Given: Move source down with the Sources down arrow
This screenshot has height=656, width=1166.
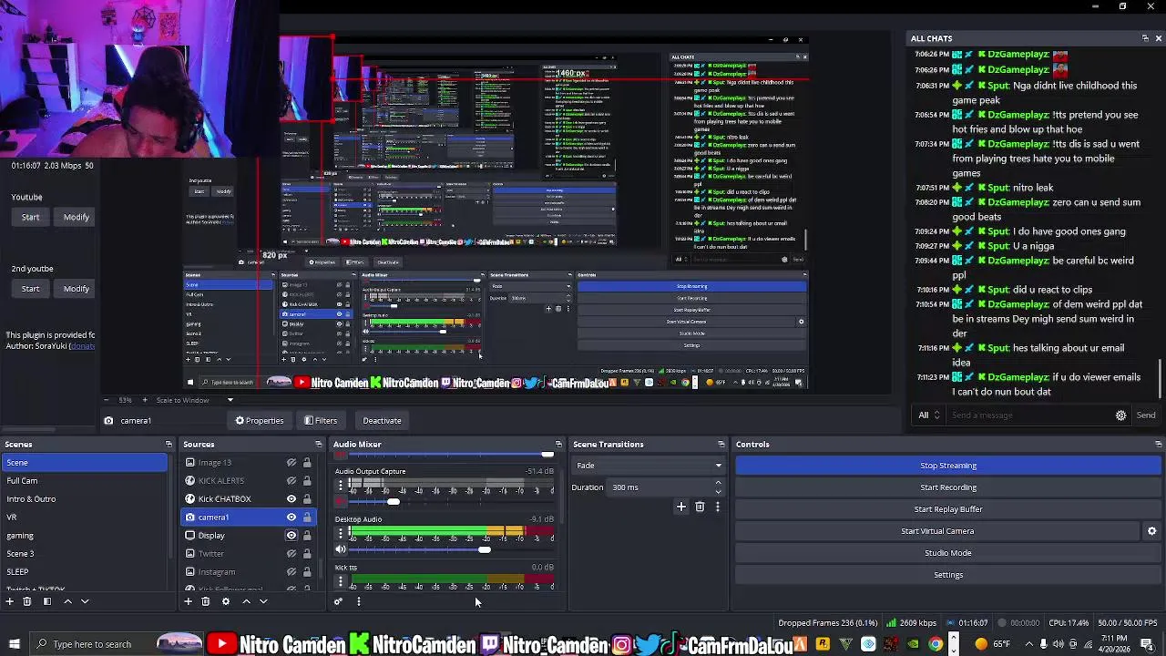Looking at the screenshot, I should (x=263, y=601).
